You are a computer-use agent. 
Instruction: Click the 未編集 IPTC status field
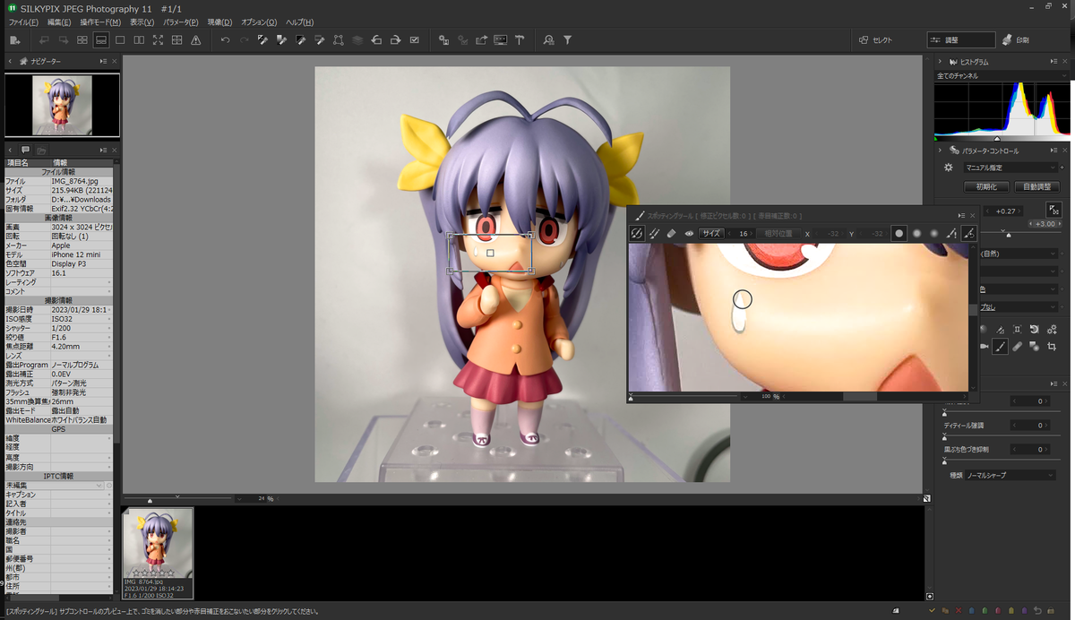56,485
